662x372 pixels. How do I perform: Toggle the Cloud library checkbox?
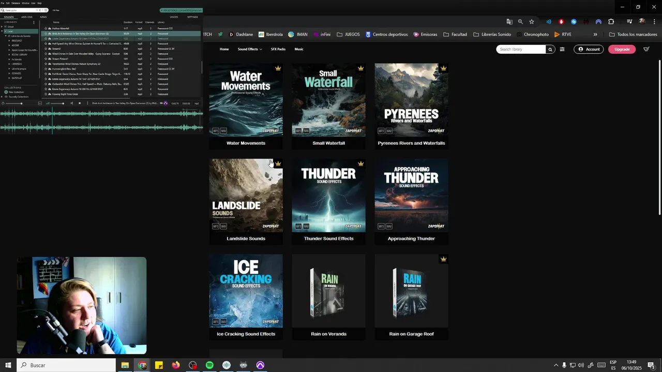tap(5, 26)
